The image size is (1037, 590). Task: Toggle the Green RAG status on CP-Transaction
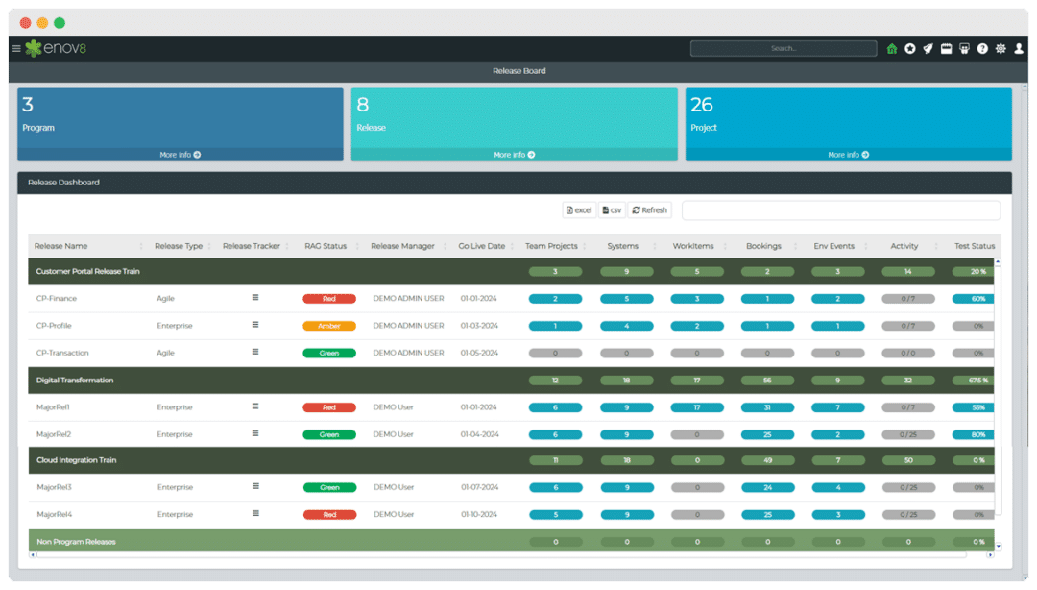(330, 353)
